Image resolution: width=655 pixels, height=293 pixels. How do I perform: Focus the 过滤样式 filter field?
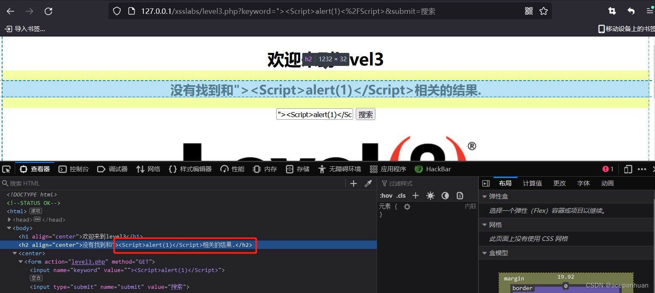click(x=427, y=183)
